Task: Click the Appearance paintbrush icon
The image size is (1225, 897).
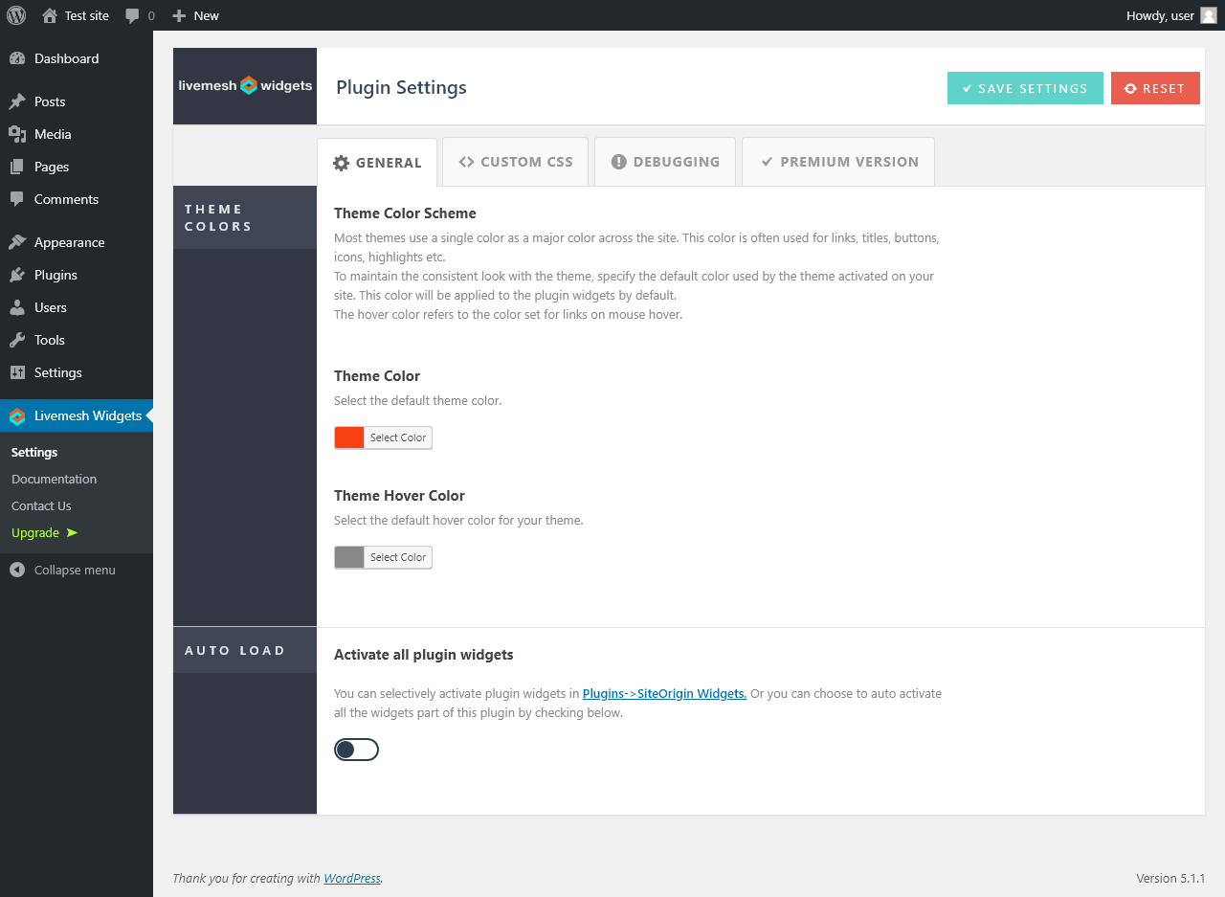Action: [17, 242]
